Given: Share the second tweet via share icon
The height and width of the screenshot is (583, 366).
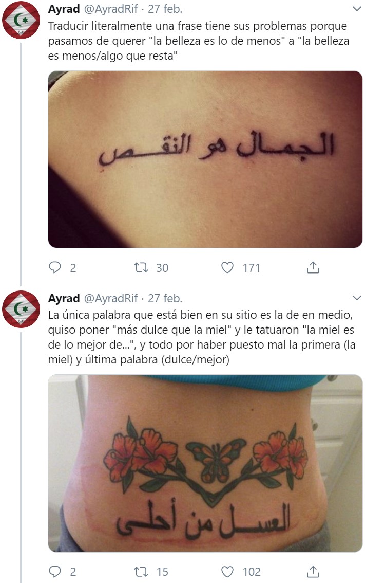Looking at the screenshot, I should [x=313, y=571].
